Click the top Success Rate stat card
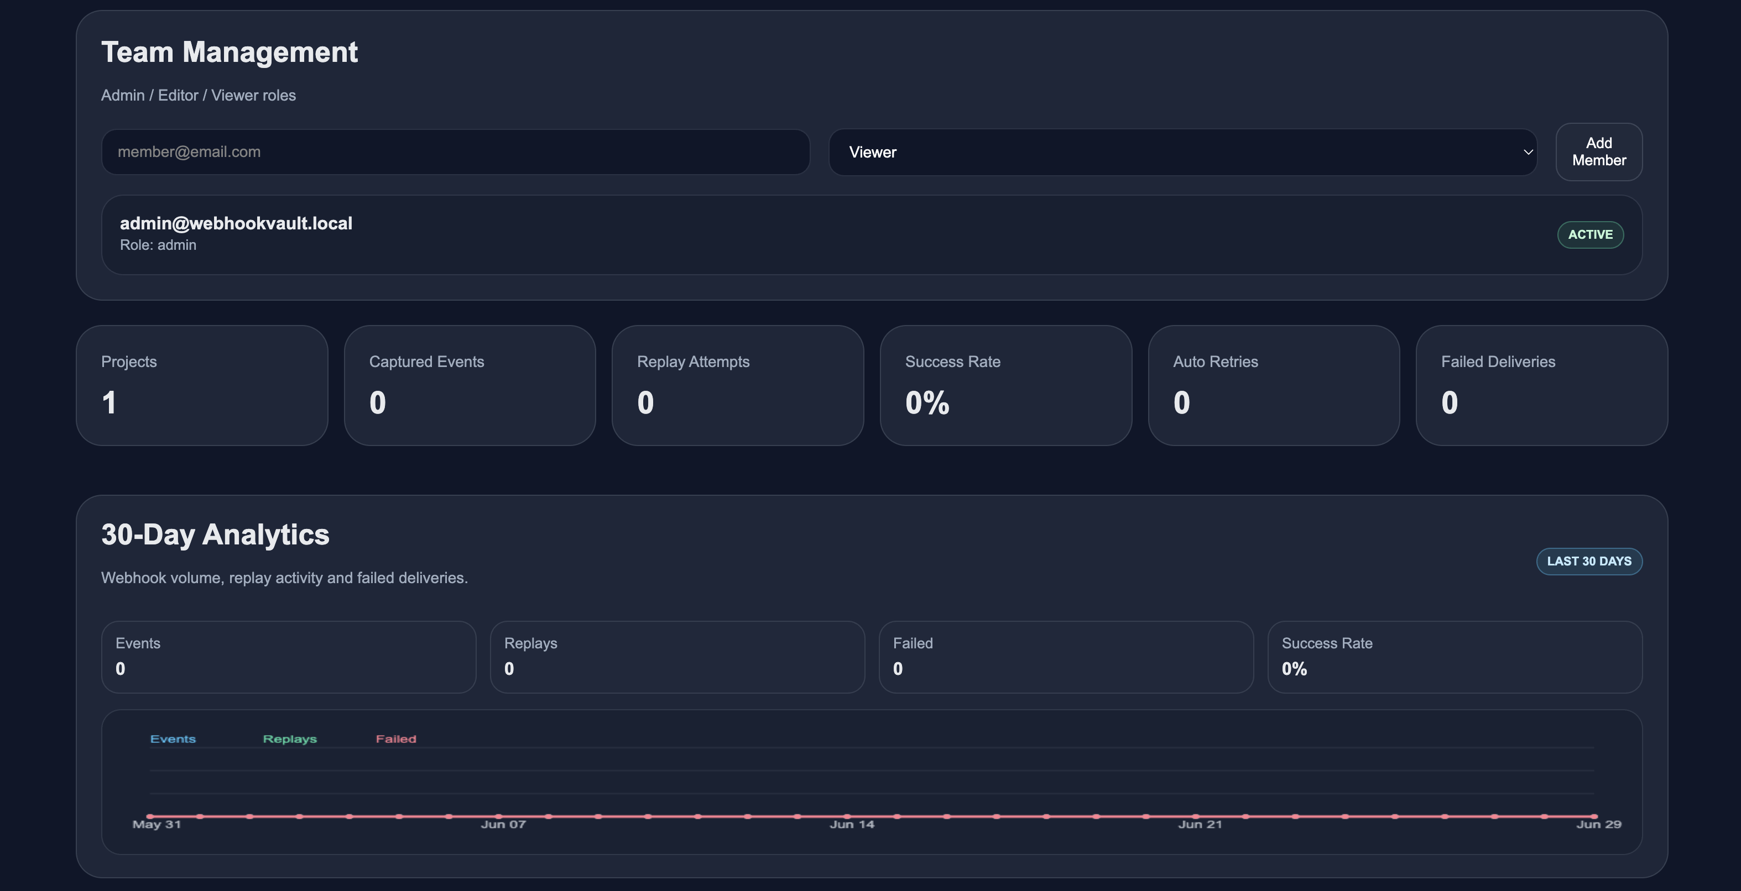Viewport: 1741px width, 891px height. tap(1005, 385)
